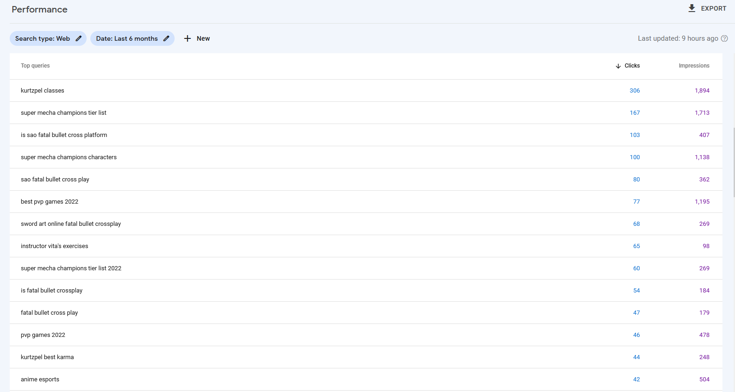Open 'sword art online fatal bullet crossplay' query
This screenshot has width=735, height=392.
point(71,224)
